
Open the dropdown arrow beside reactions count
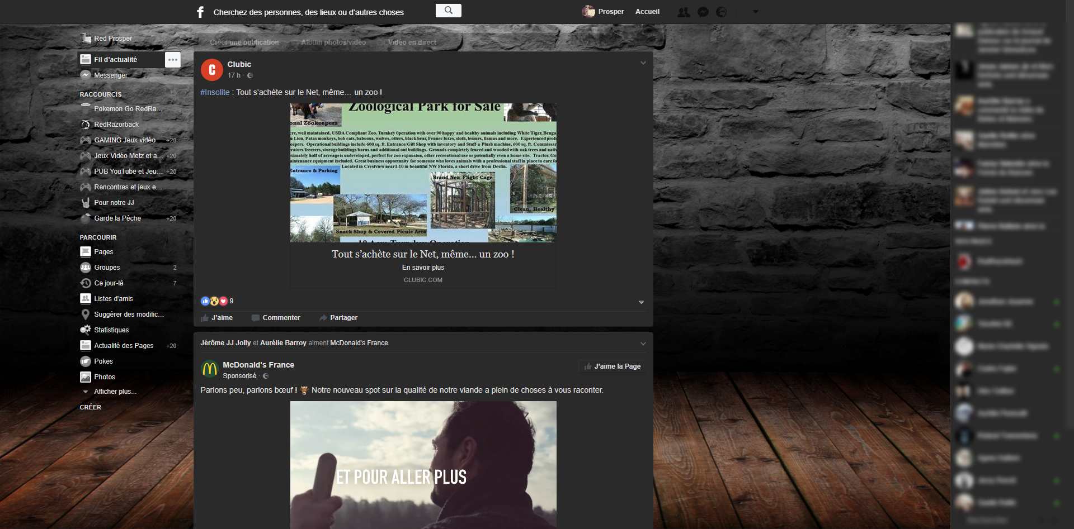(641, 302)
